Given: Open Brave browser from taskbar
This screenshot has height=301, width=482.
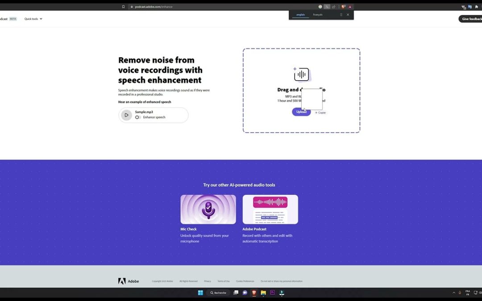Looking at the screenshot, I should [254, 293].
